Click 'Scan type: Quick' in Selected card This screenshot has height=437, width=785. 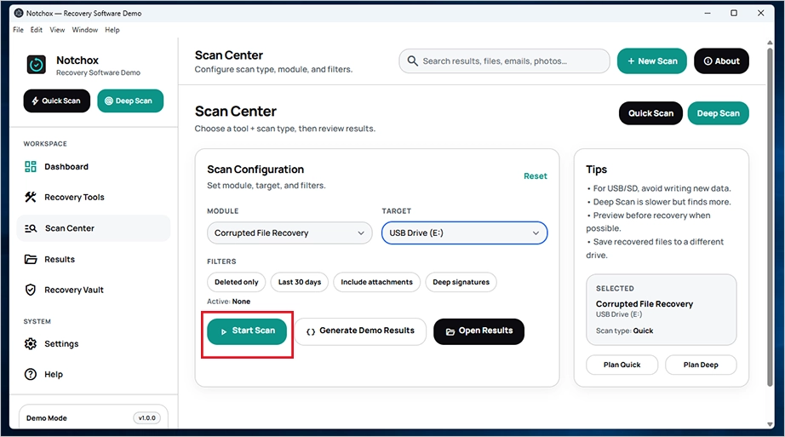(624, 331)
